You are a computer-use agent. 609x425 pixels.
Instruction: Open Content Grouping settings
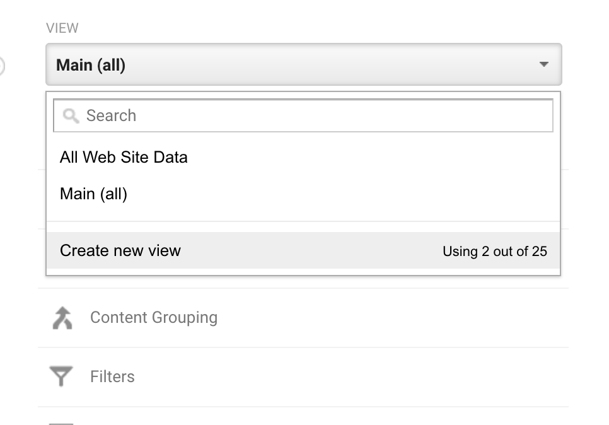tap(154, 317)
